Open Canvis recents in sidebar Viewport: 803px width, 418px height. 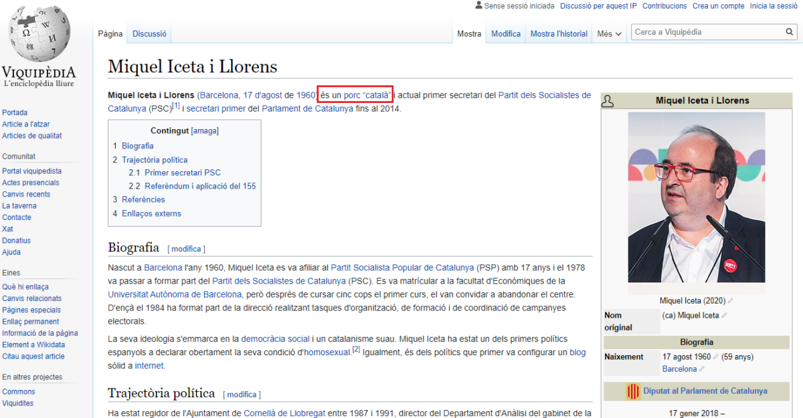coord(26,195)
